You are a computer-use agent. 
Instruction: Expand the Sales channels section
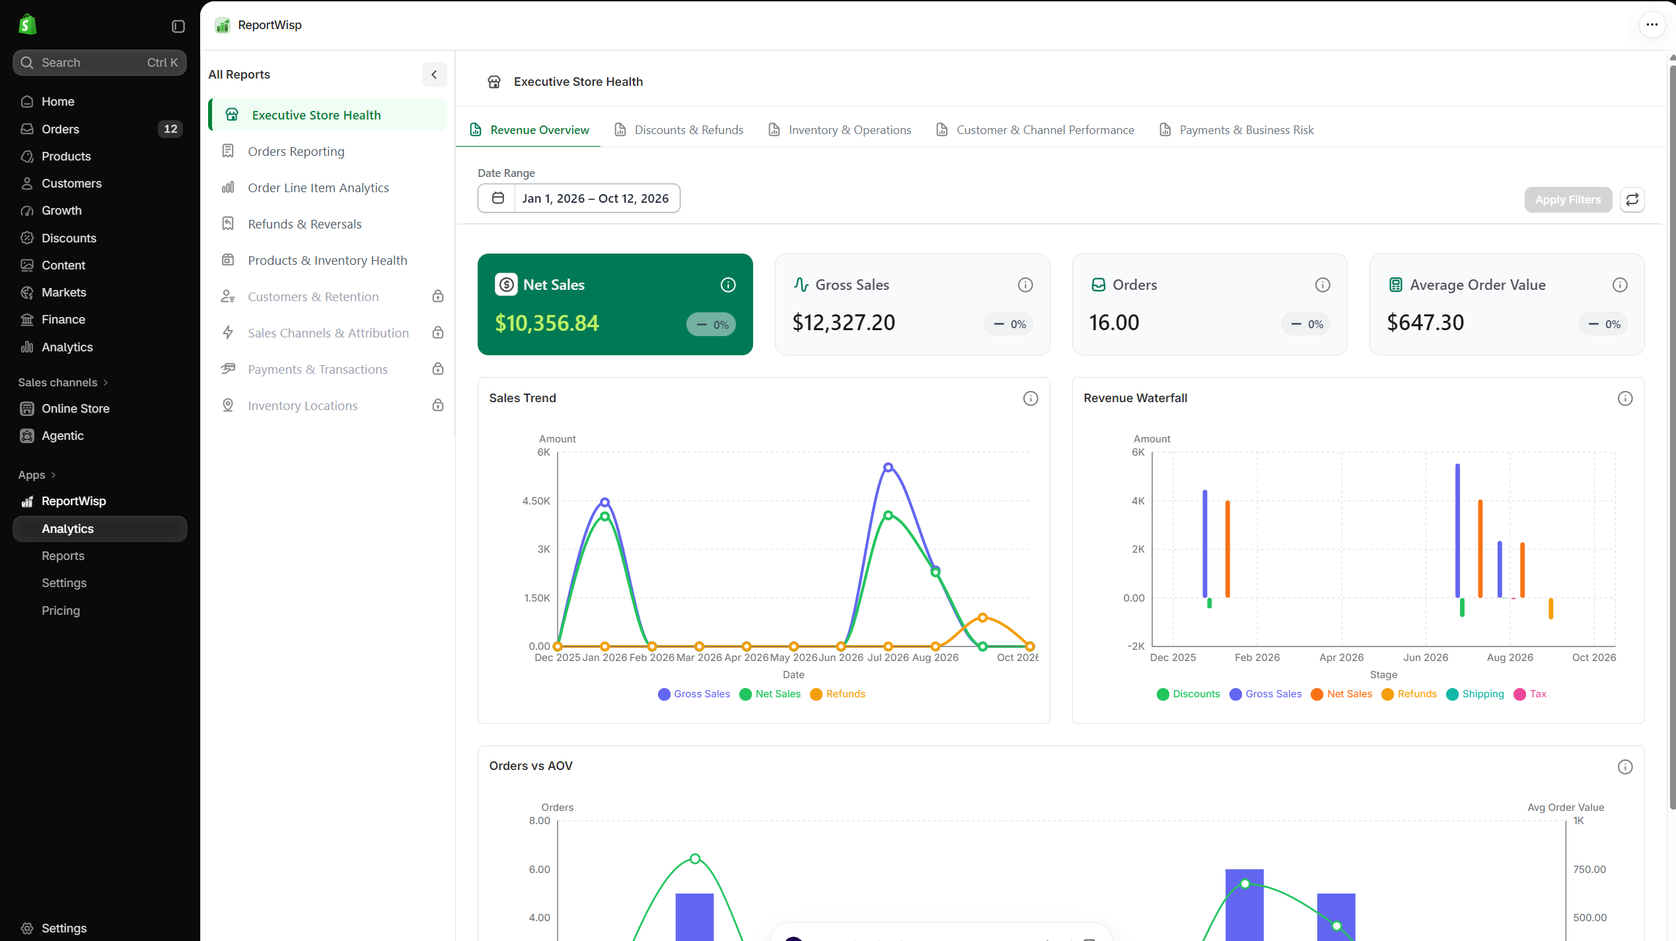(x=63, y=382)
